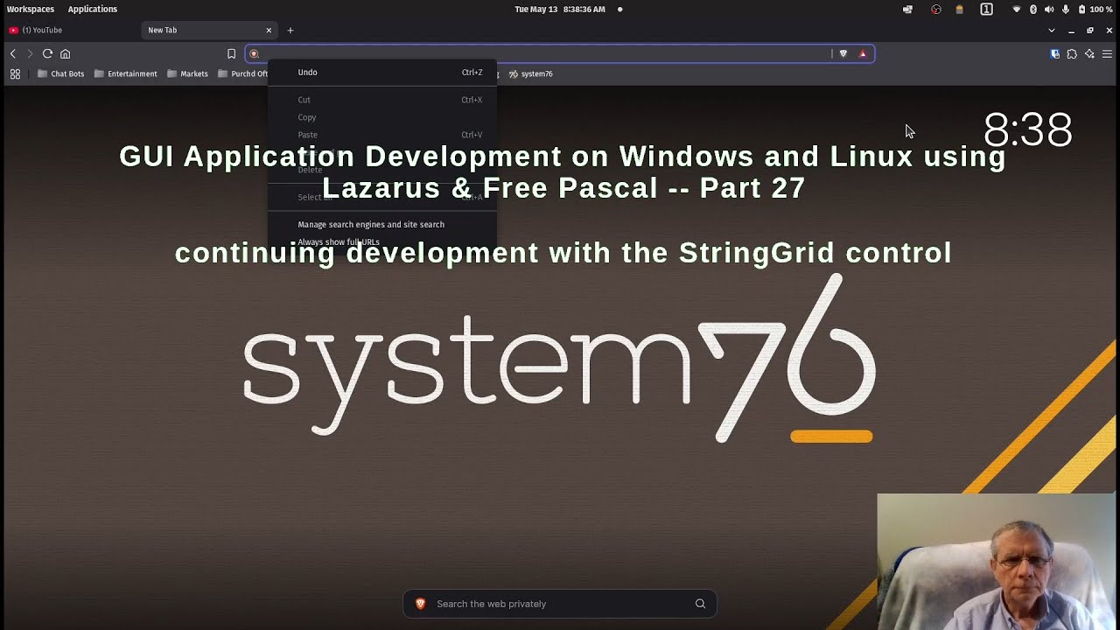Image resolution: width=1120 pixels, height=630 pixels.
Task: Open the Extensions puzzle-piece menu
Action: pyautogui.click(x=1072, y=53)
